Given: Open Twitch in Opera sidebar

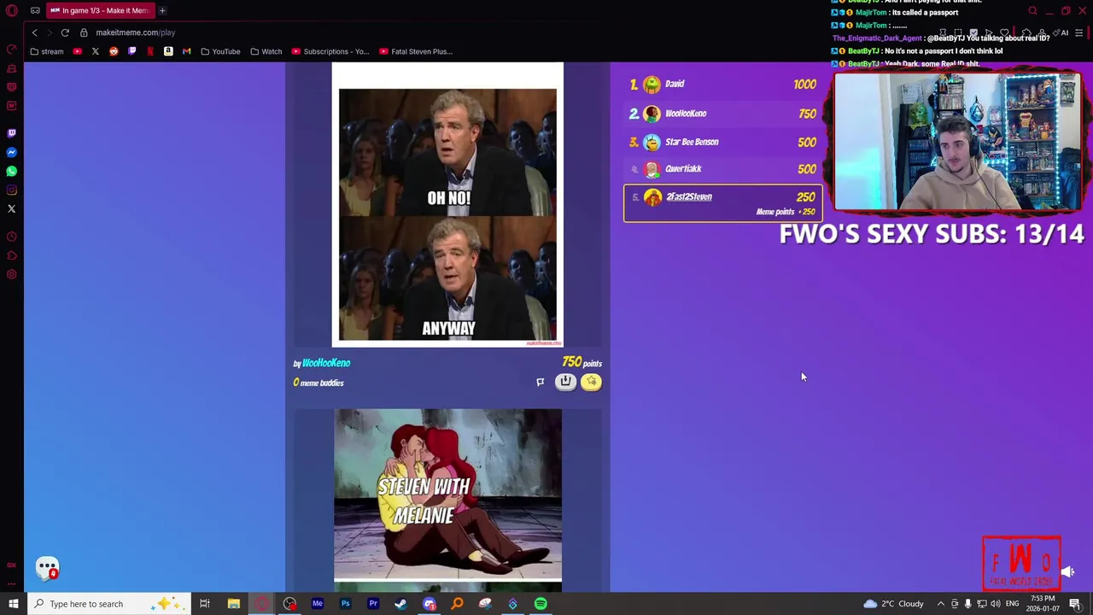Looking at the screenshot, I should 12,133.
